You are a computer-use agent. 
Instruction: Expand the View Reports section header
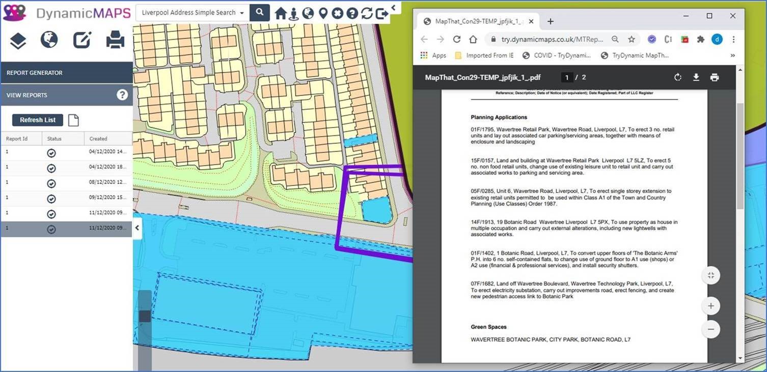[x=67, y=95]
